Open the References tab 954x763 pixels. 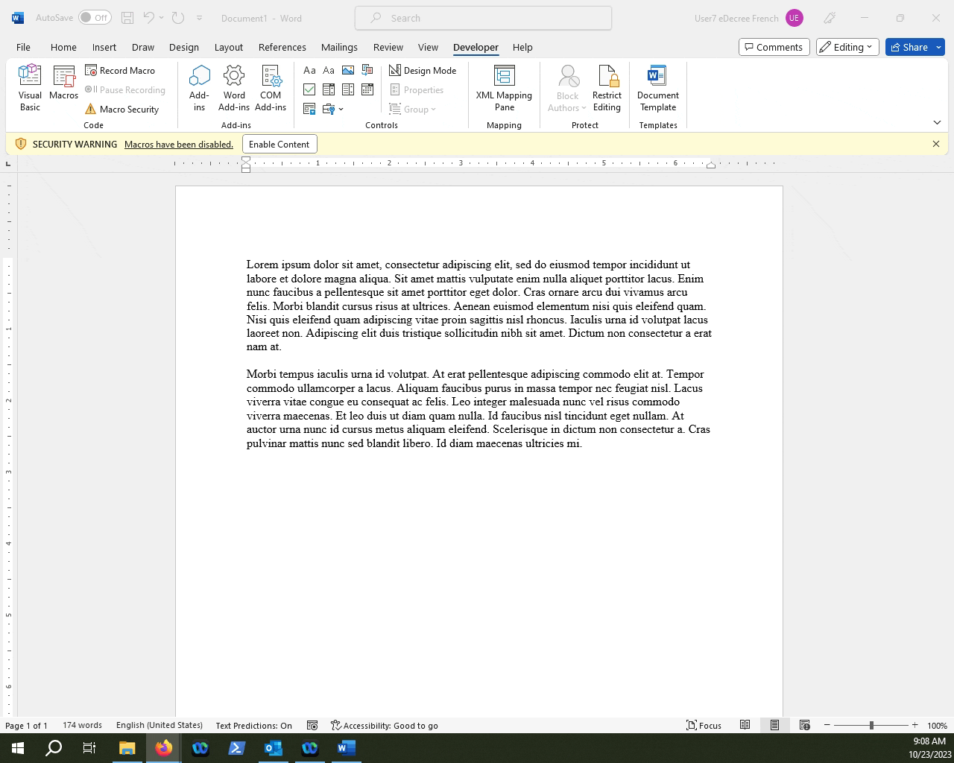(x=282, y=47)
